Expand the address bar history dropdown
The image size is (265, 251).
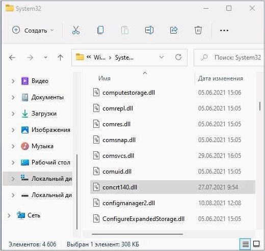(x=162, y=57)
